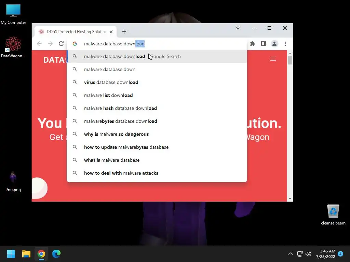Viewport: 350px width, 262px height.
Task: Toggle the Chrome side panel icon
Action: click(x=264, y=44)
